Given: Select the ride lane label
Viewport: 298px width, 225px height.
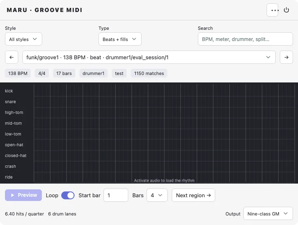Looking at the screenshot, I should click(9, 177).
